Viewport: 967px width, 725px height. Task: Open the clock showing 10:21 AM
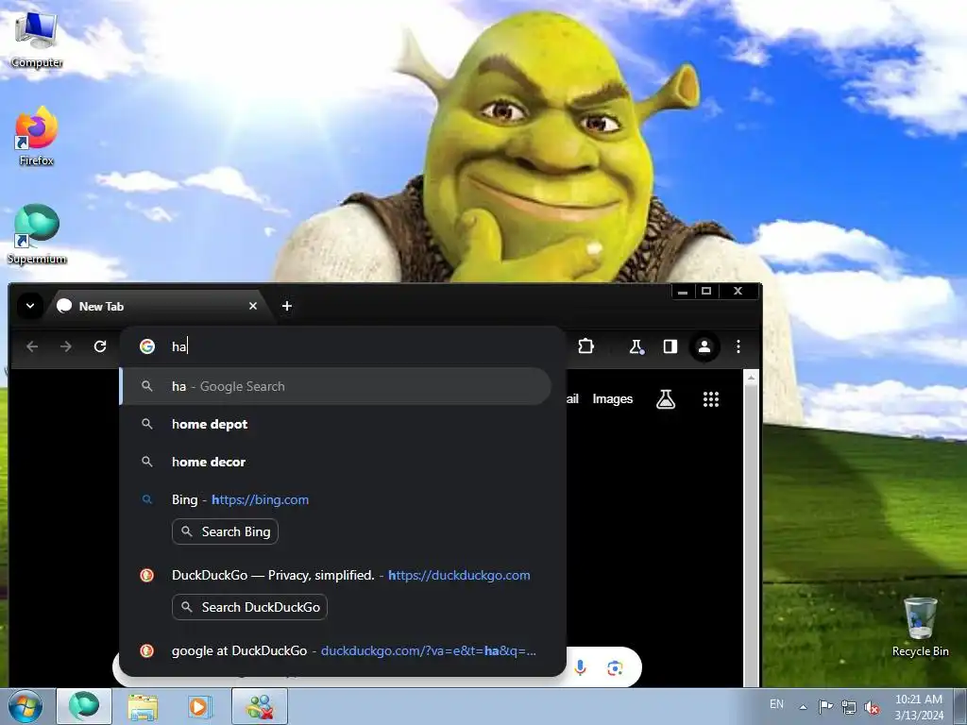(918, 706)
